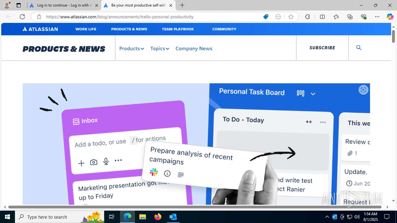
Task: Close the Trello productivity tab
Action: pyautogui.click(x=171, y=5)
